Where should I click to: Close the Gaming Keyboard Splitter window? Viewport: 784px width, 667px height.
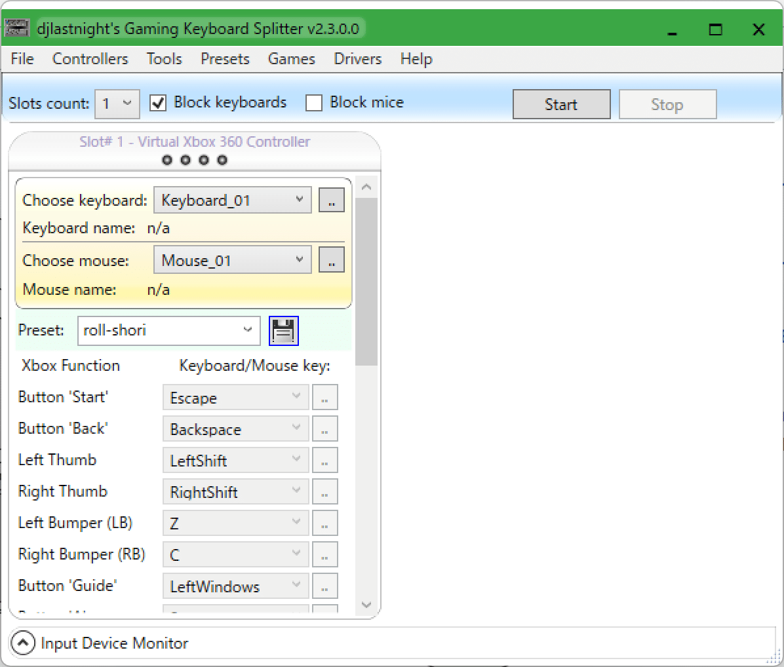point(758,29)
